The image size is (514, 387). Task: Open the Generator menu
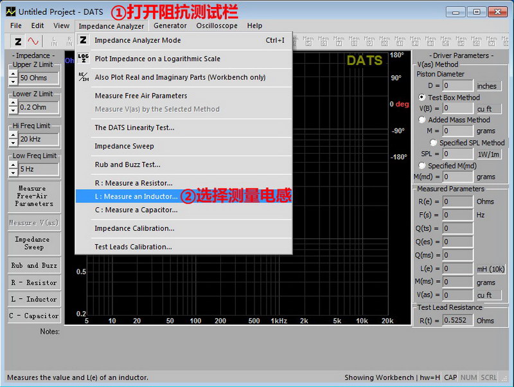(x=170, y=26)
